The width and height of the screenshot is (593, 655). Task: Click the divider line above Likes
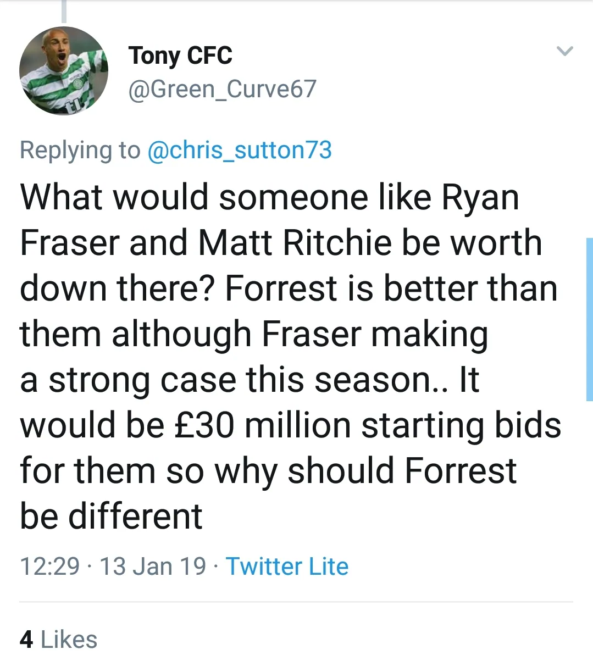[x=296, y=602]
